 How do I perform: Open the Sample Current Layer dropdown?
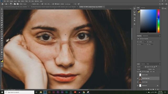pyautogui.click(x=69, y=4)
